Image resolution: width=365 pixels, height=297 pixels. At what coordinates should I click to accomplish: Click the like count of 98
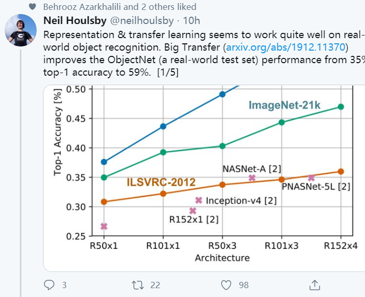244,285
